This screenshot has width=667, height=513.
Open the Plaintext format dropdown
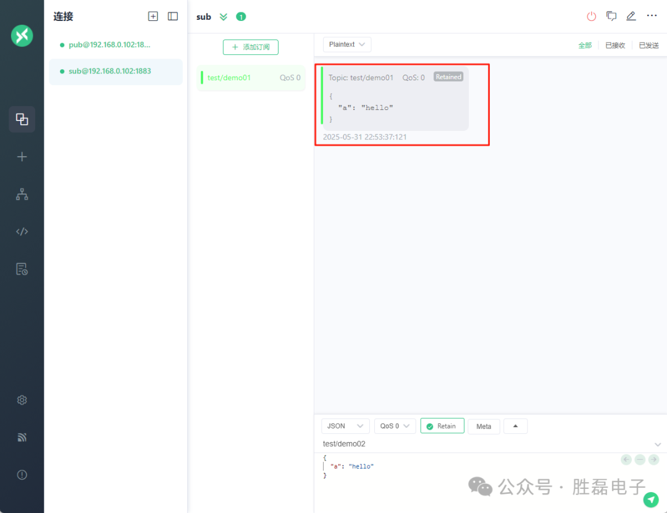click(346, 44)
